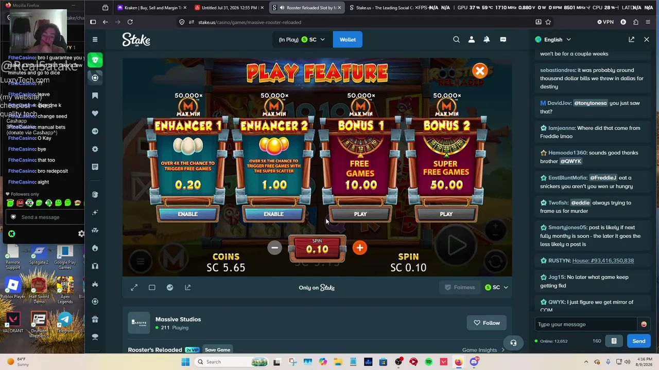The height and width of the screenshot is (370, 659).
Task: Play Bonus 2 Super Free Games
Action: point(446,214)
